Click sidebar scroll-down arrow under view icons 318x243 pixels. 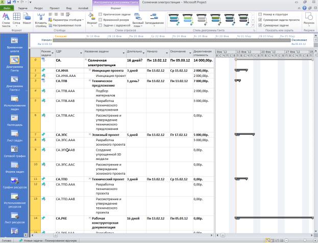[26, 235]
